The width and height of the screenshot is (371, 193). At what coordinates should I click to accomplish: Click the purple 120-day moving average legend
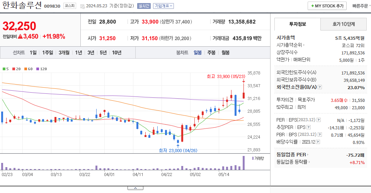41,69
